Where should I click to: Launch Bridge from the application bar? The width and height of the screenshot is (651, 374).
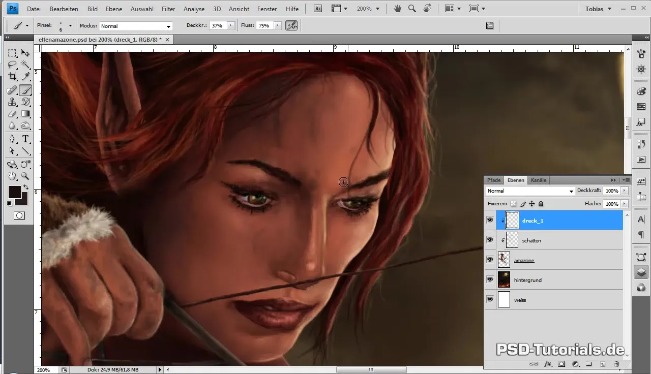318,9
